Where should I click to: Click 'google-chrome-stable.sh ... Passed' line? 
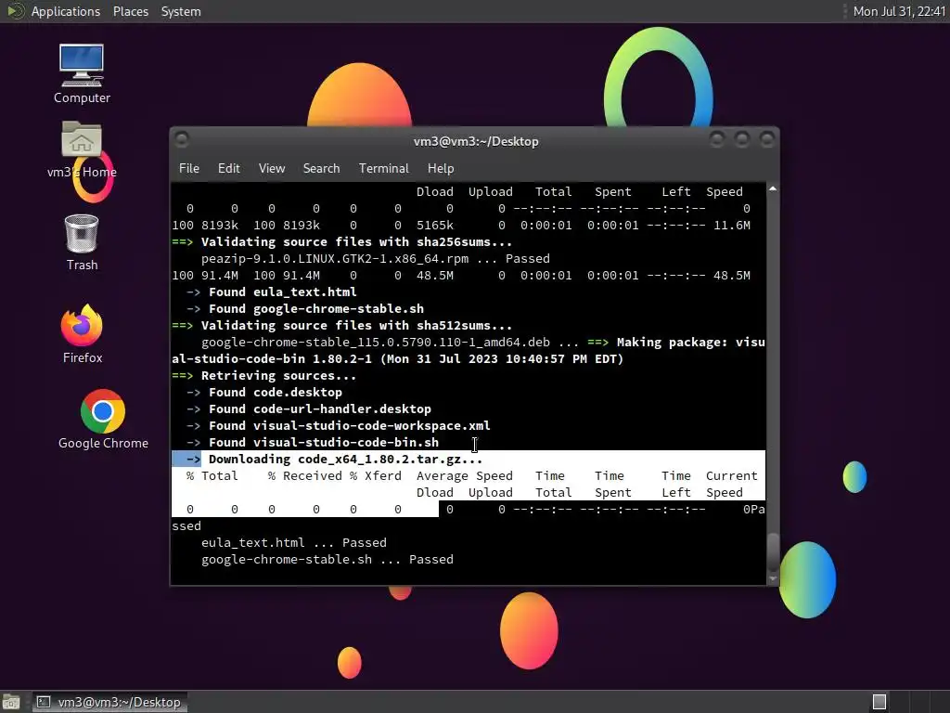[x=327, y=560]
